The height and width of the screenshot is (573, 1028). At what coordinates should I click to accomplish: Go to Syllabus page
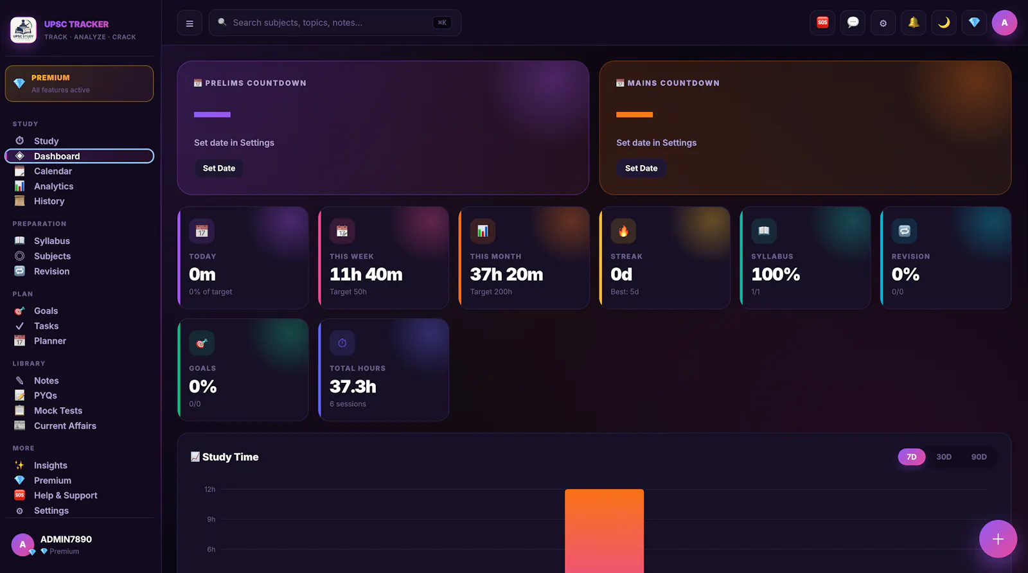(x=80, y=241)
